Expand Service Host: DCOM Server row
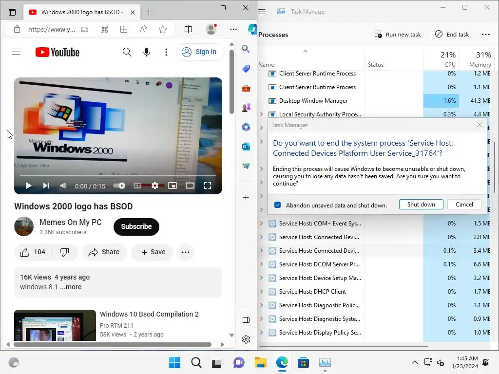The height and width of the screenshot is (374, 499). point(262,264)
